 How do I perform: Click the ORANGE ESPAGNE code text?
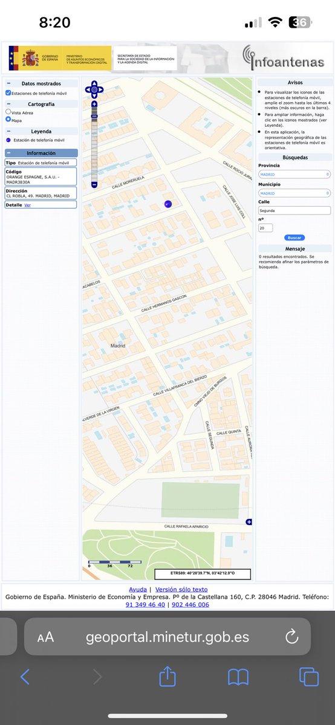click(31, 179)
